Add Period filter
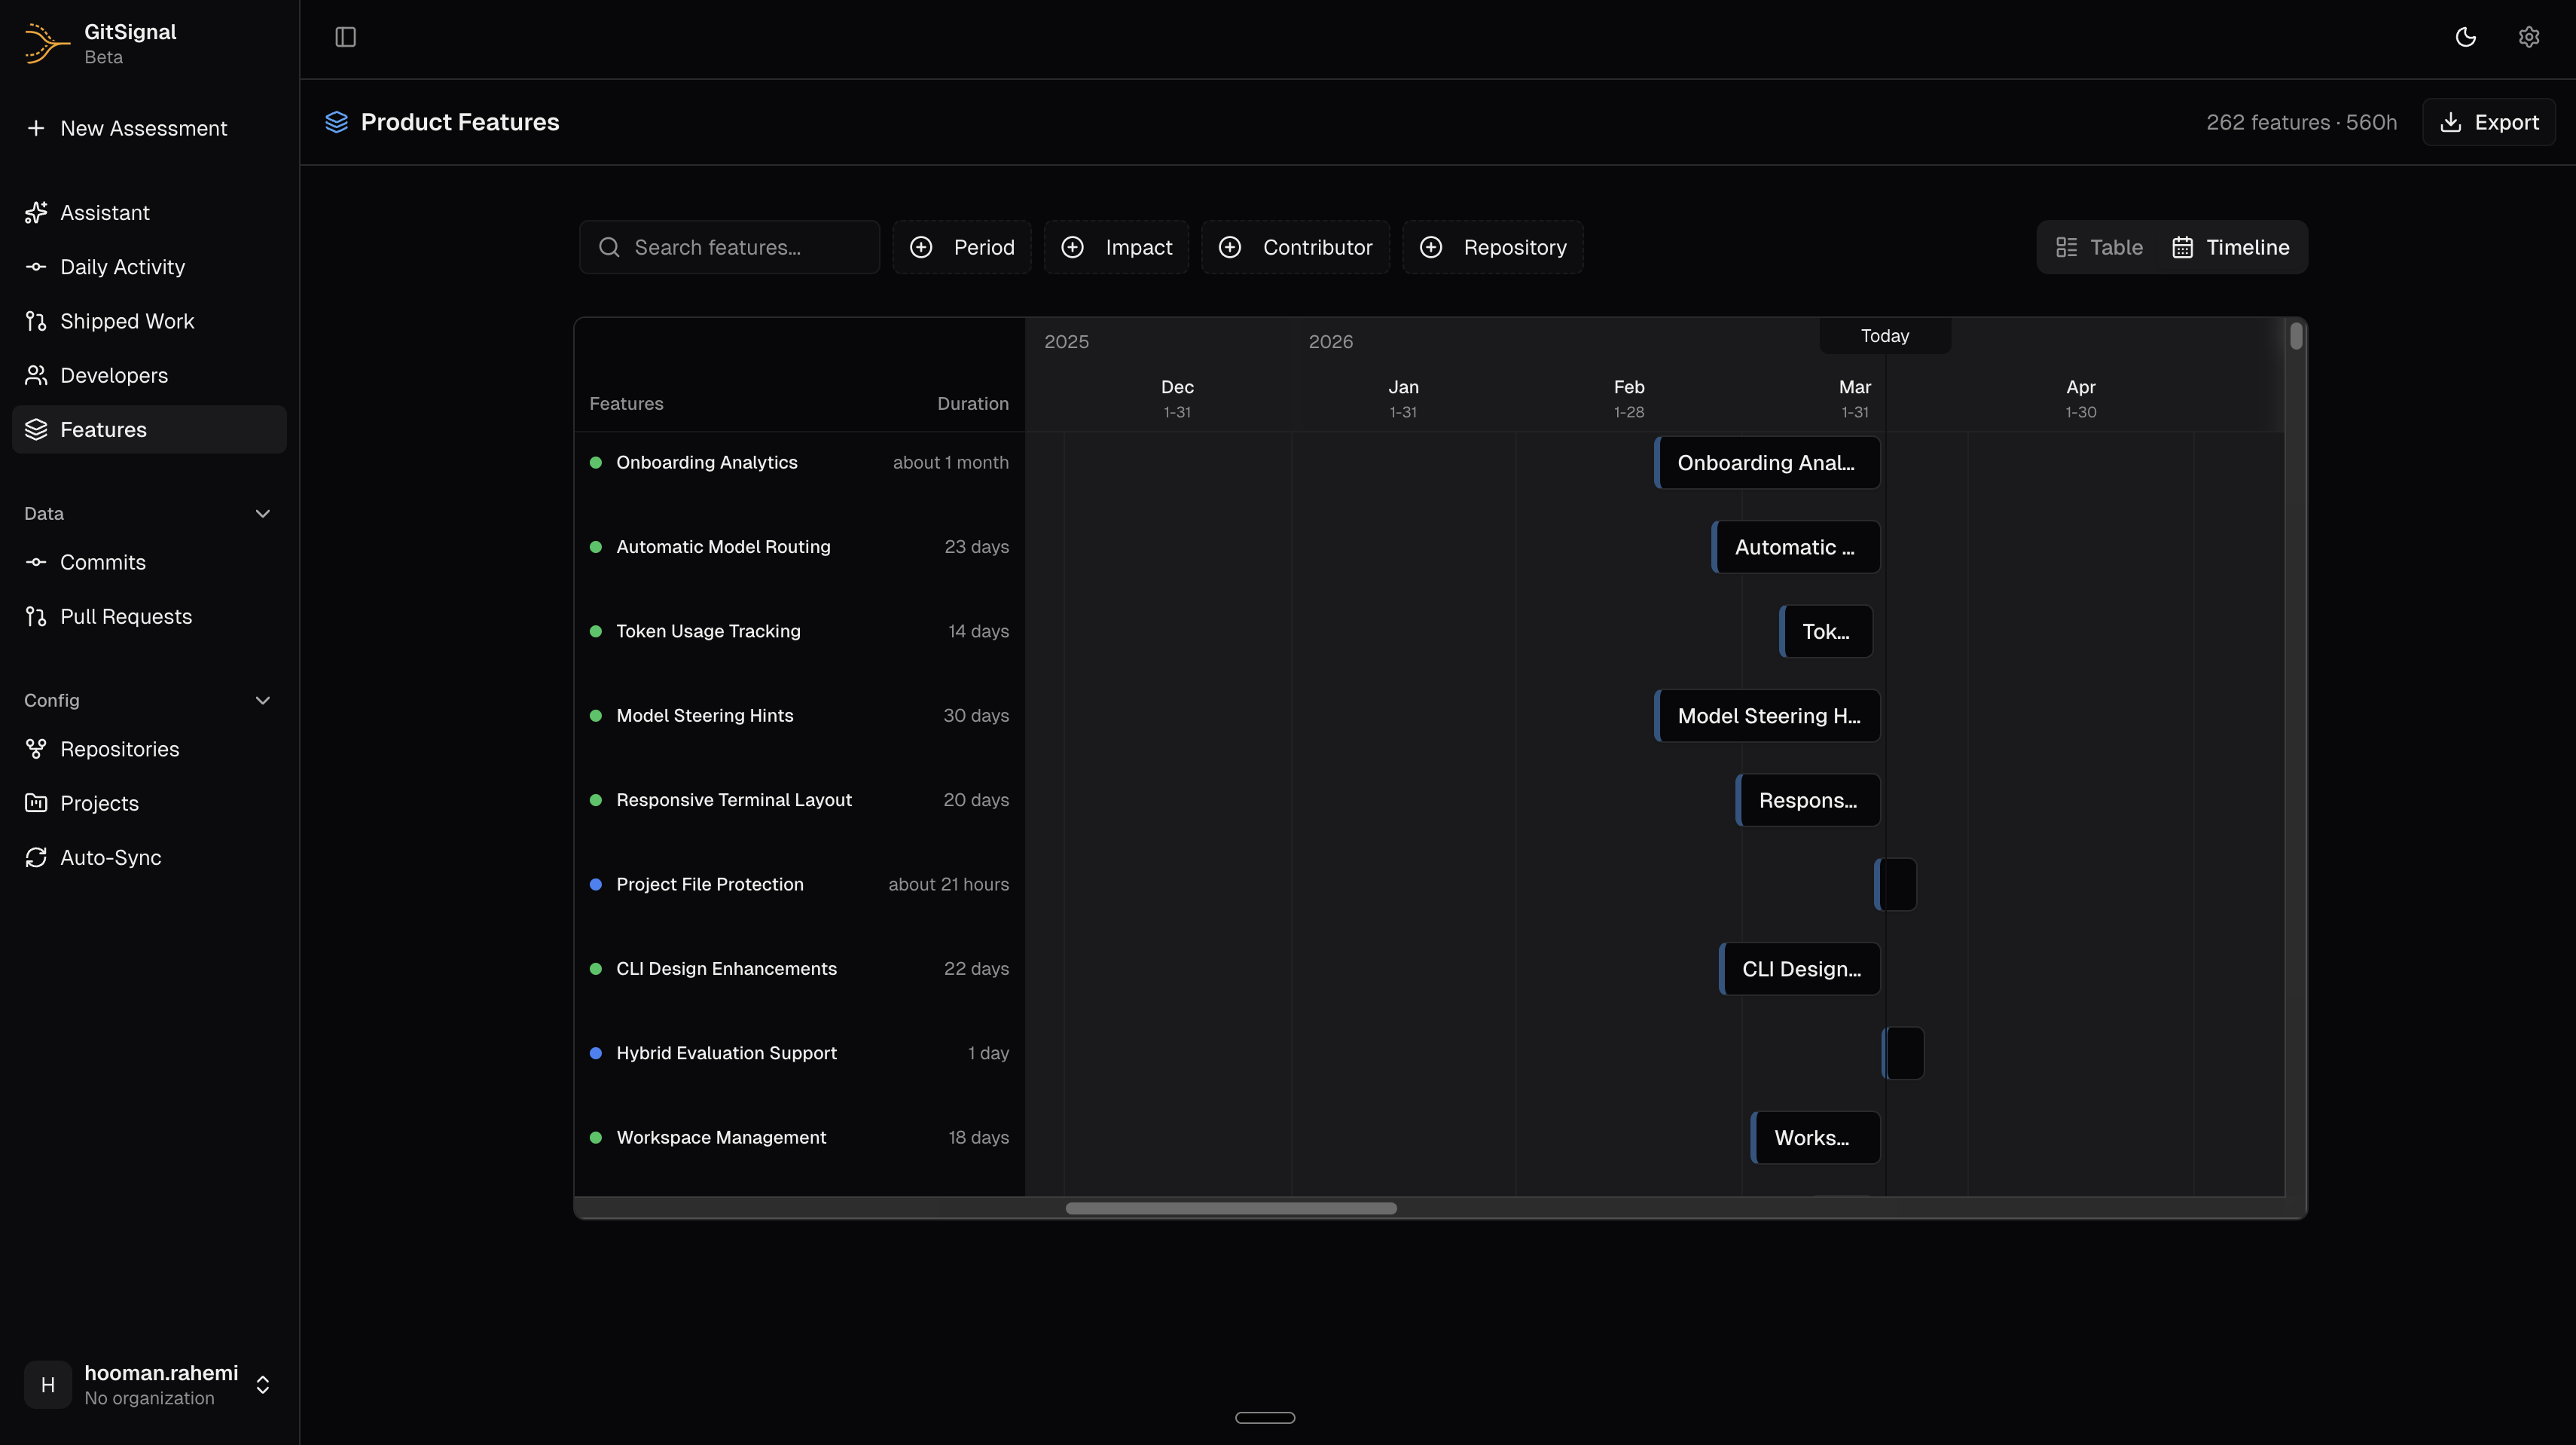Viewport: 2576px width, 1445px height. click(962, 247)
